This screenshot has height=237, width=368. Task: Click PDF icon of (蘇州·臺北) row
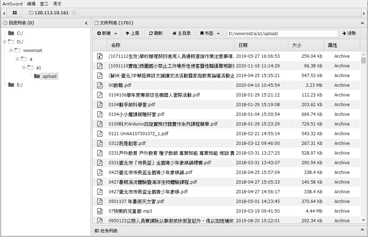(100, 75)
